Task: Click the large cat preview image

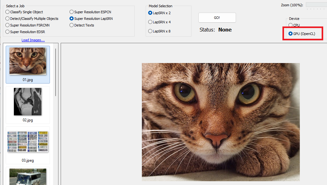Action: click(x=221, y=122)
